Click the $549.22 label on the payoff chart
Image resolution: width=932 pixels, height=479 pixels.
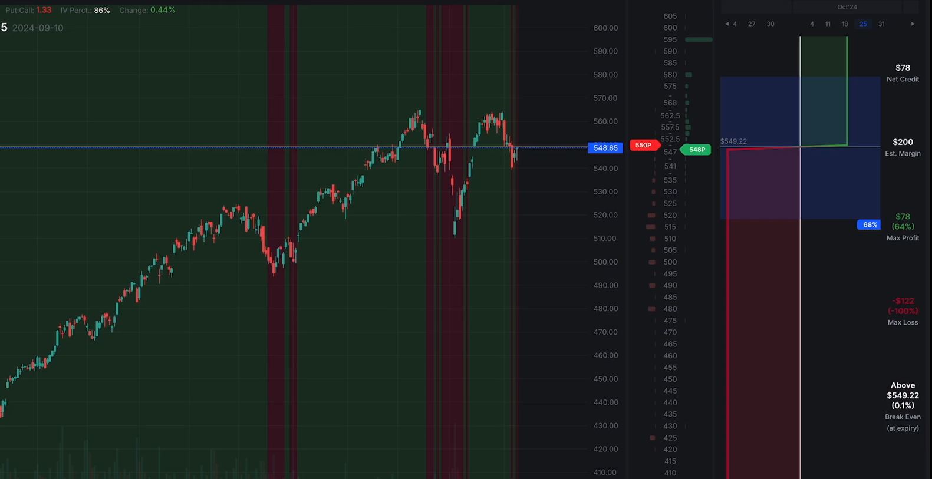(x=733, y=141)
